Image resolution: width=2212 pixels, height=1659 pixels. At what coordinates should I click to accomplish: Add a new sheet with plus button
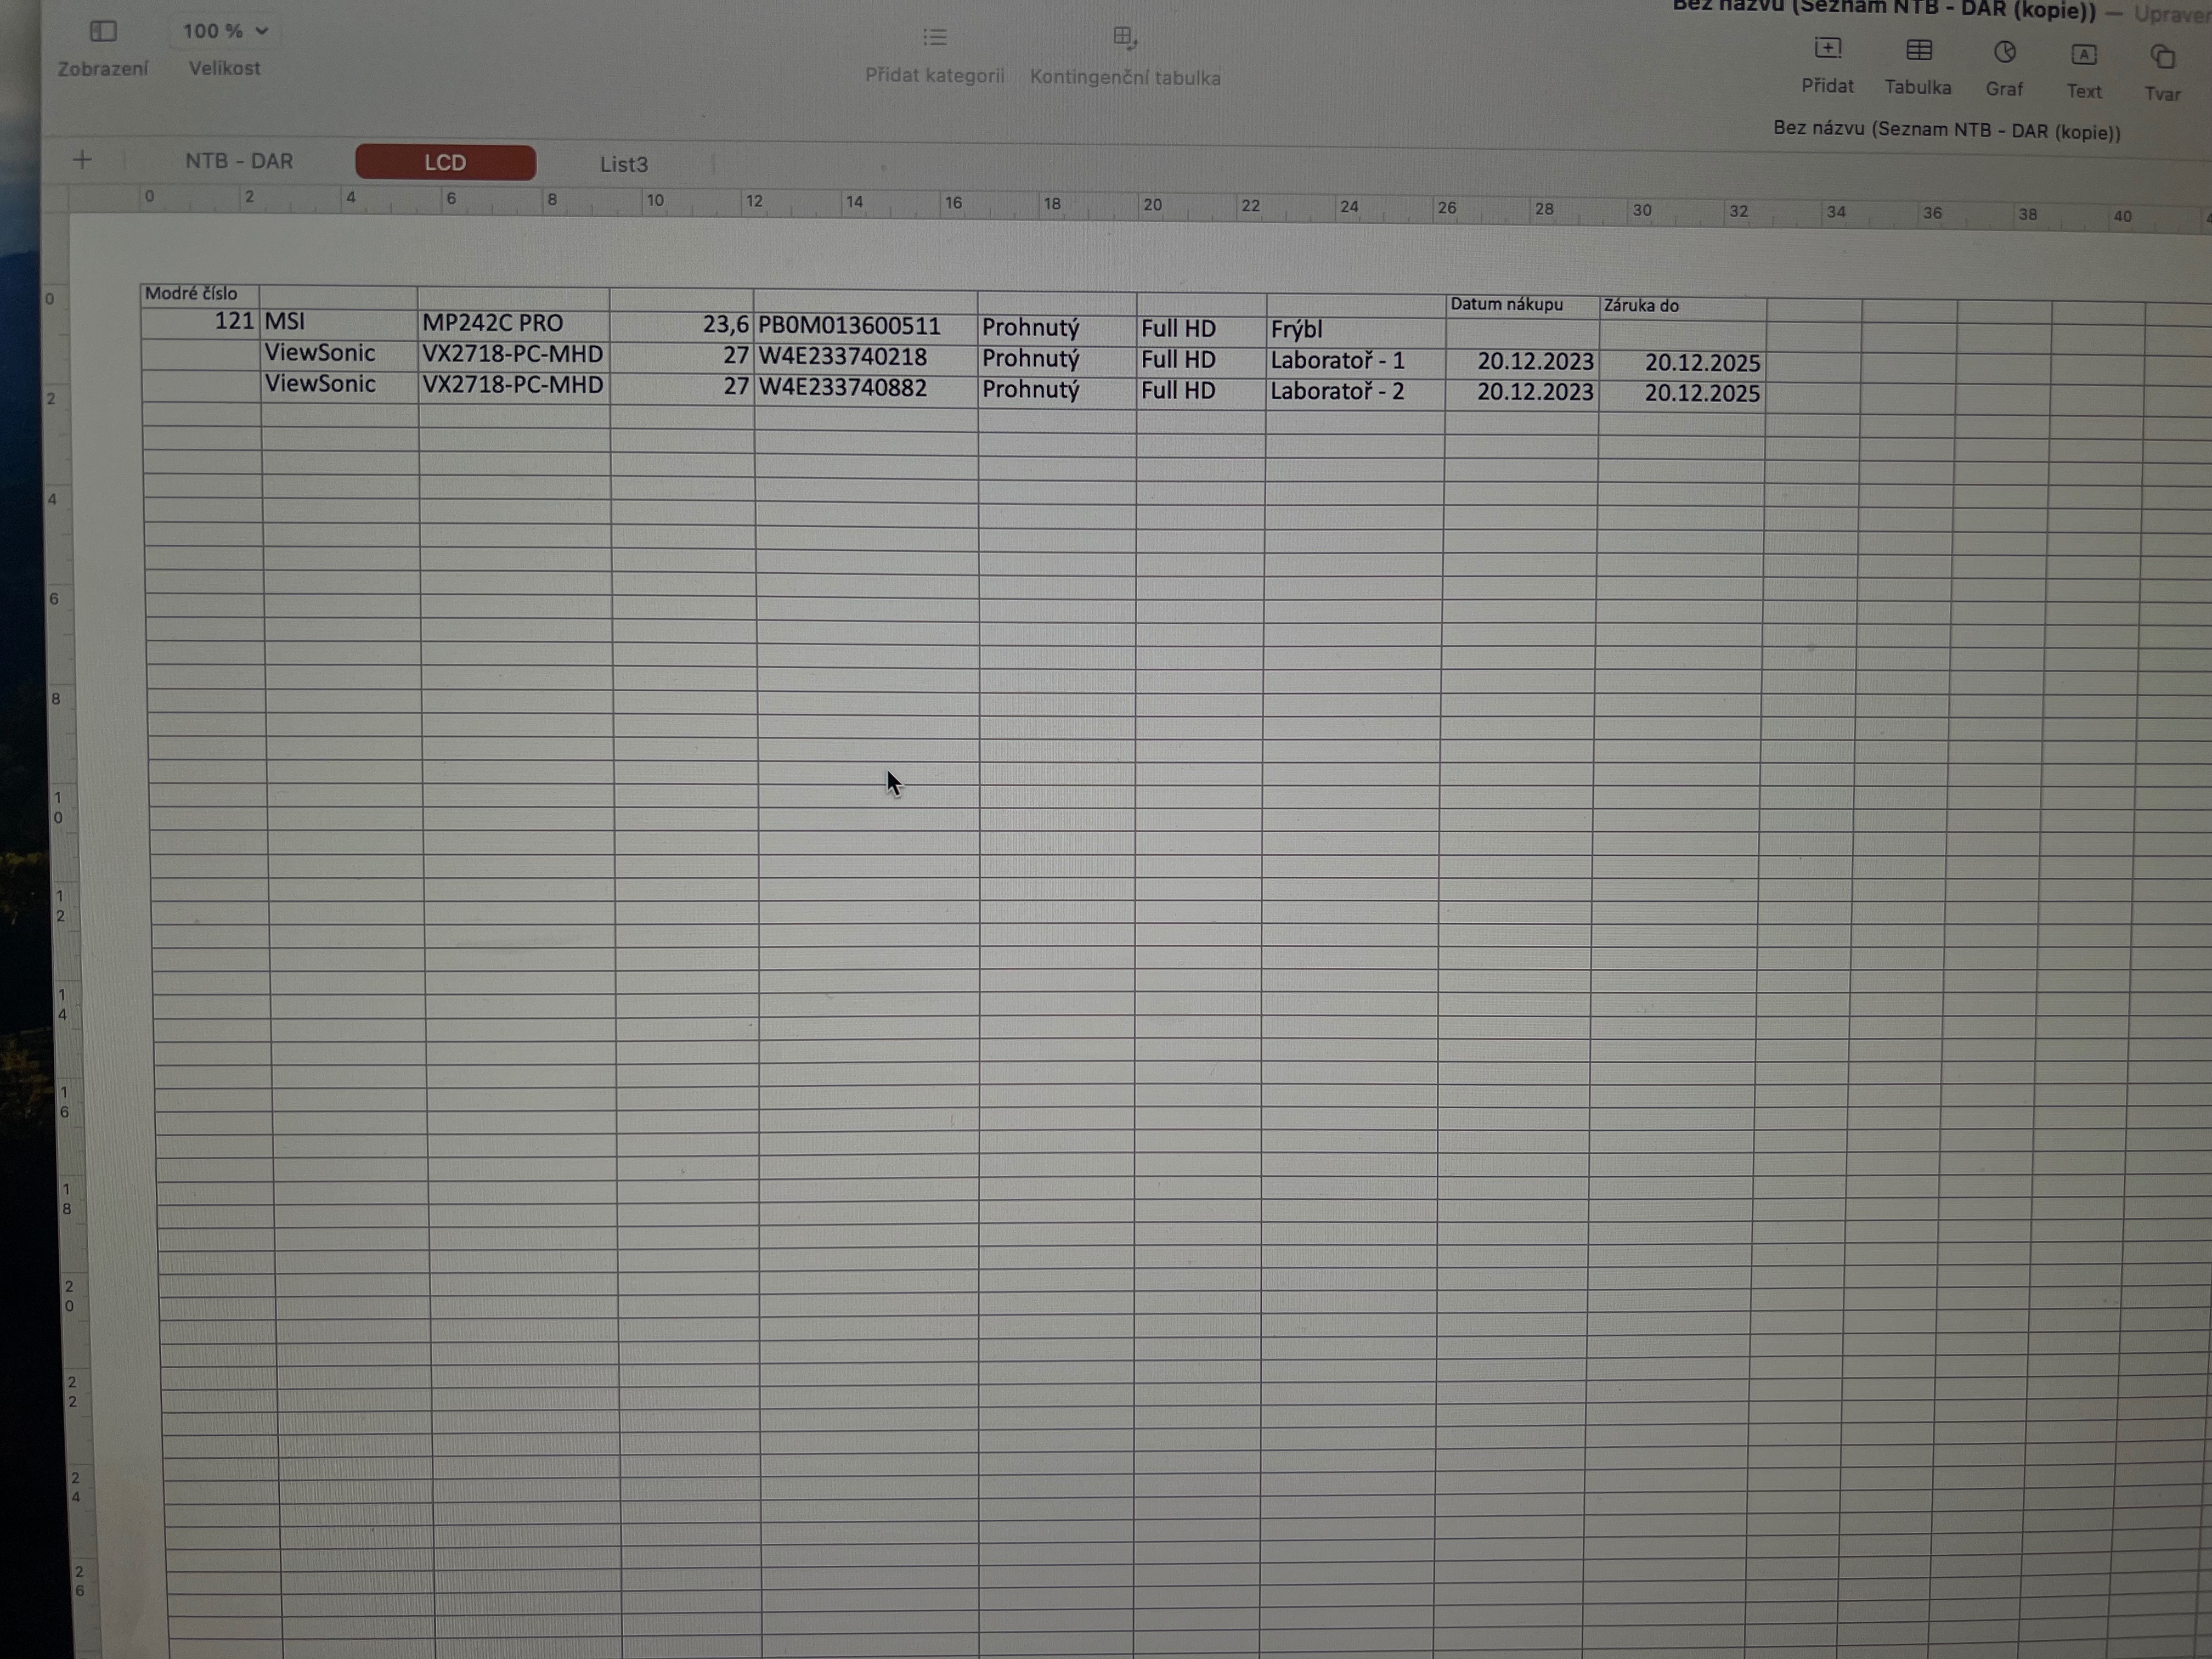click(83, 160)
